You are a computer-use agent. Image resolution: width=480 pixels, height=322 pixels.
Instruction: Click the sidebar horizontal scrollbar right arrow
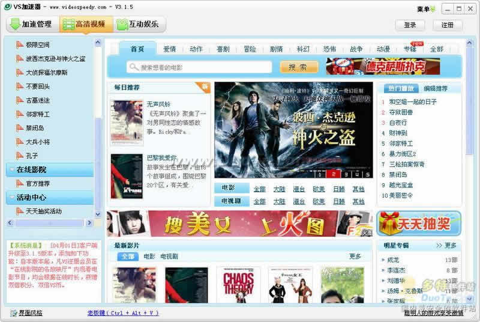[89, 223]
